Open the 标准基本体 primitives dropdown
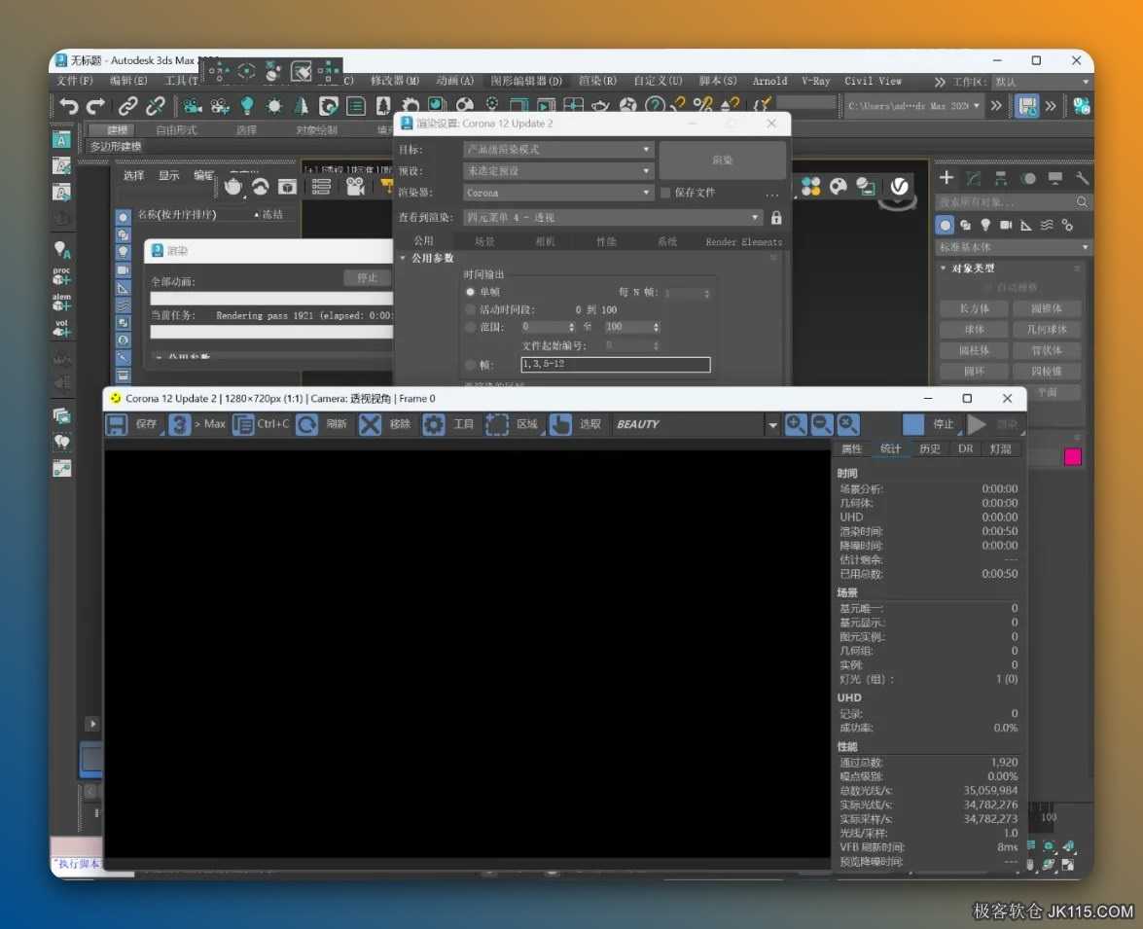The image size is (1143, 929). click(1014, 247)
